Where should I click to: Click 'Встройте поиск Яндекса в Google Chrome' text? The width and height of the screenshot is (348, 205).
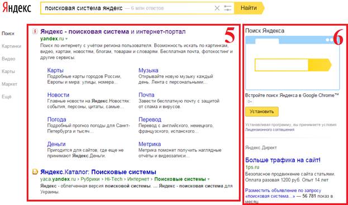coord(292,95)
